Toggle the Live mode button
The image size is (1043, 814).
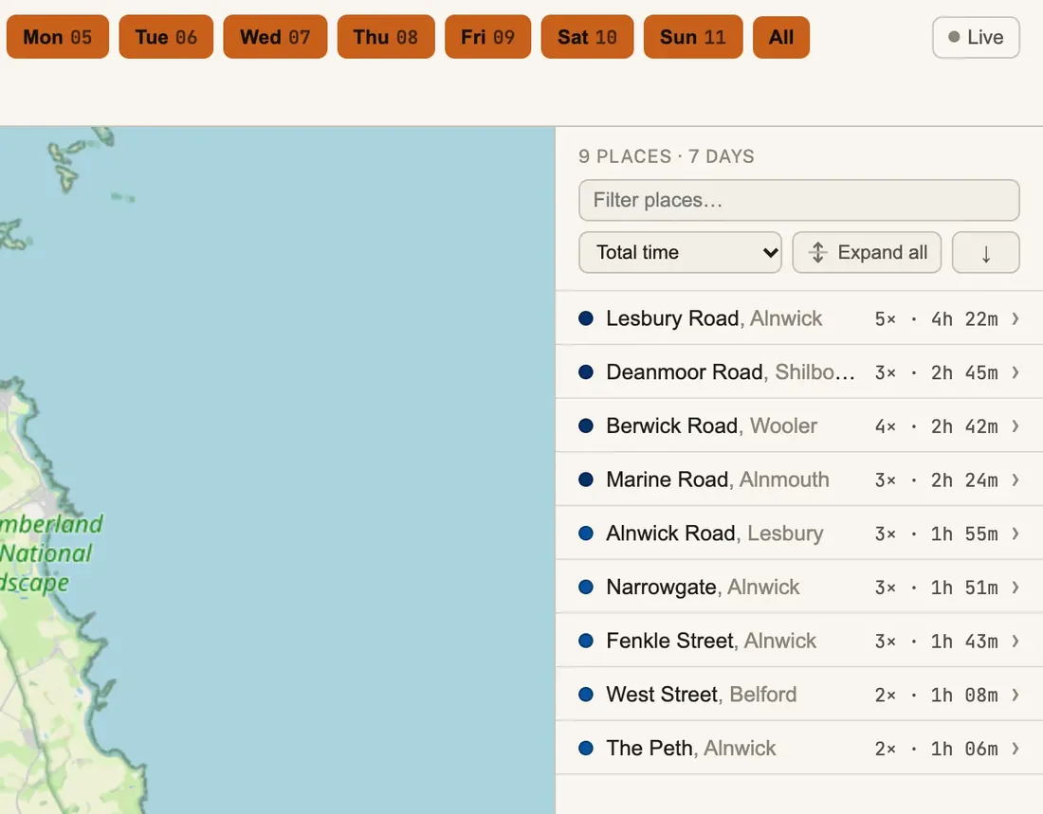coord(976,37)
